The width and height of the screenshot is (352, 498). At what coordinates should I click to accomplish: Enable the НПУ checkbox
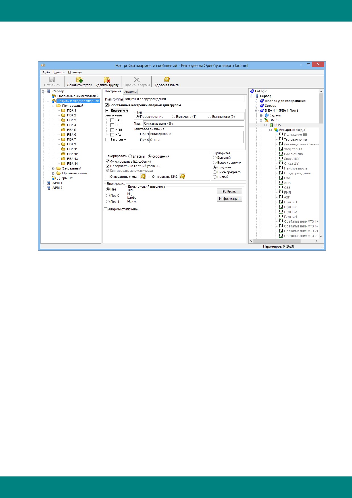(x=112, y=130)
